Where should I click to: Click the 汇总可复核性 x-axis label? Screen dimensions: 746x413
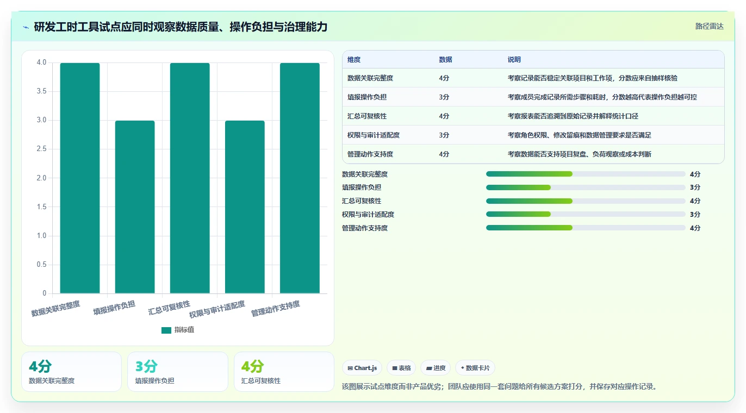click(x=169, y=308)
